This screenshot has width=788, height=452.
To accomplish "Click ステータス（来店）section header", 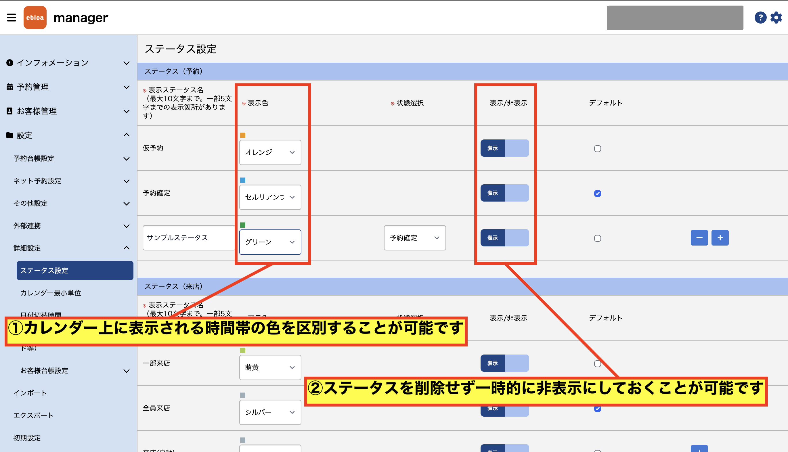I will pyautogui.click(x=463, y=287).
